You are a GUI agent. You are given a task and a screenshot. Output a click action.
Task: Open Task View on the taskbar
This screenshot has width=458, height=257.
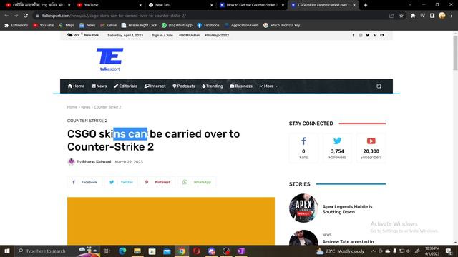(x=107, y=251)
